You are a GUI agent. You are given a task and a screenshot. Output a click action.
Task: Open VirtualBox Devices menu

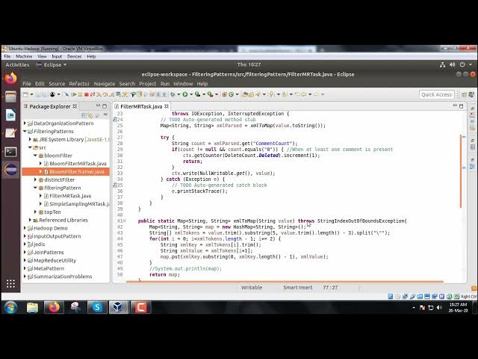click(x=75, y=57)
